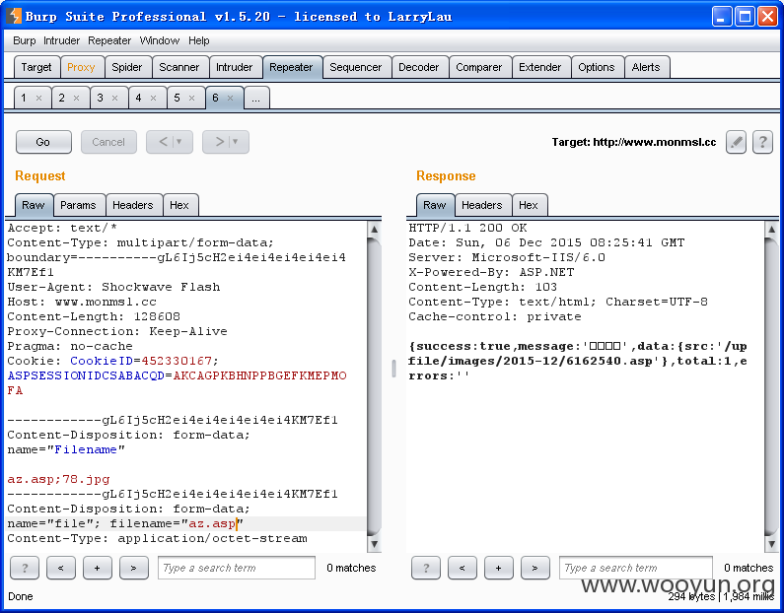Switch to the Extender tab
The image size is (784, 613).
[540, 67]
